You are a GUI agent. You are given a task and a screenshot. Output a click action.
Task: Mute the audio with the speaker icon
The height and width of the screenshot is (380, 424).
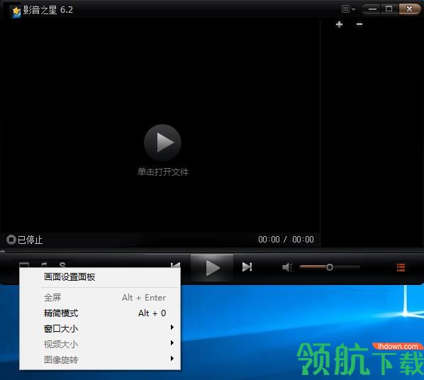coord(286,267)
